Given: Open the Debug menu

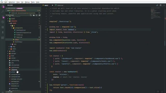Looking at the screenshot, I should pos(27,2).
